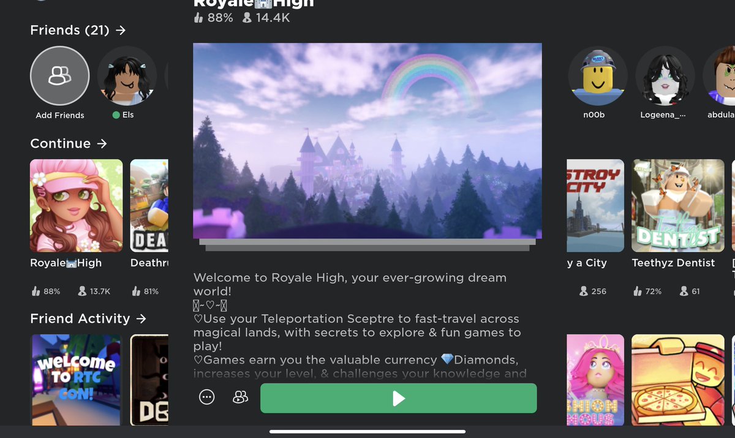Open the Fashion Famous game thumbnail
This screenshot has height=438, width=735.
[595, 380]
